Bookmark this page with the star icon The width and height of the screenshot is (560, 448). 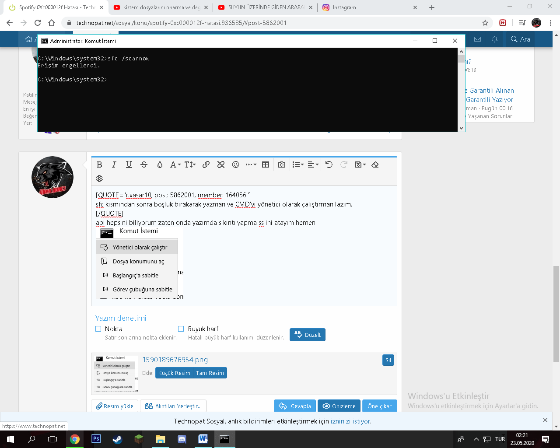click(x=485, y=23)
